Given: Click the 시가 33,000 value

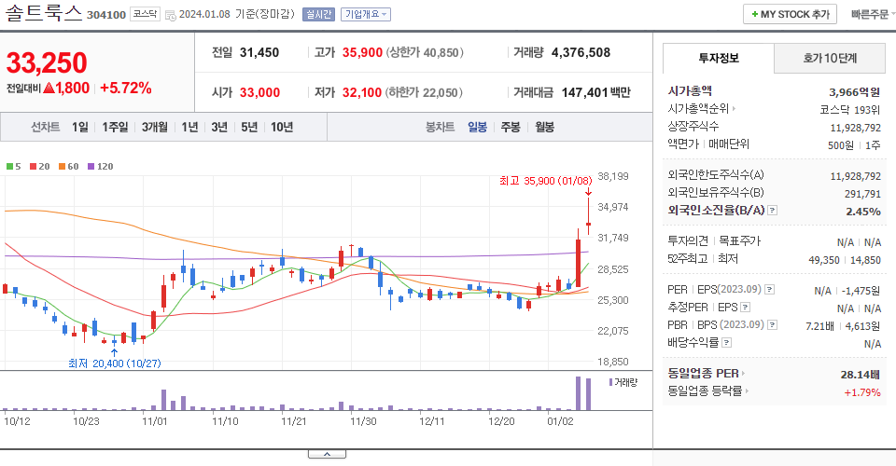Looking at the screenshot, I should (259, 92).
